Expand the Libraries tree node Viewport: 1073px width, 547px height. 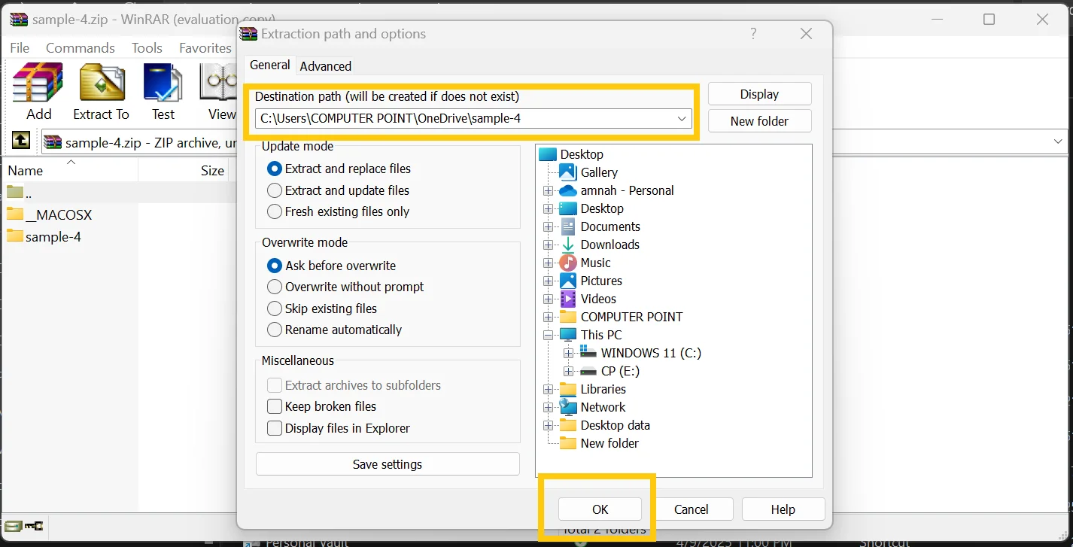pos(548,389)
